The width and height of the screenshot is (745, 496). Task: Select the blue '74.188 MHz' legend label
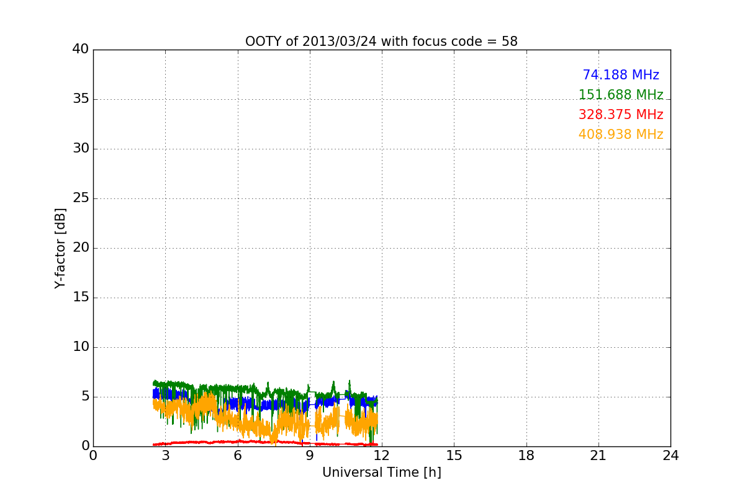click(x=621, y=75)
